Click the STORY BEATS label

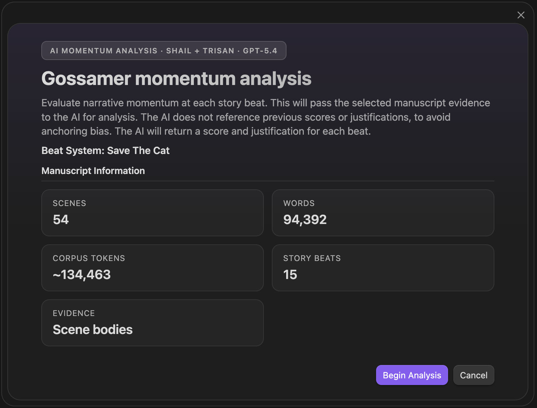312,258
